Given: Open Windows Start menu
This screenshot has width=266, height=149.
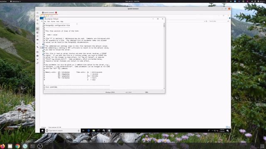Looking at the screenshot, I should [42, 131].
